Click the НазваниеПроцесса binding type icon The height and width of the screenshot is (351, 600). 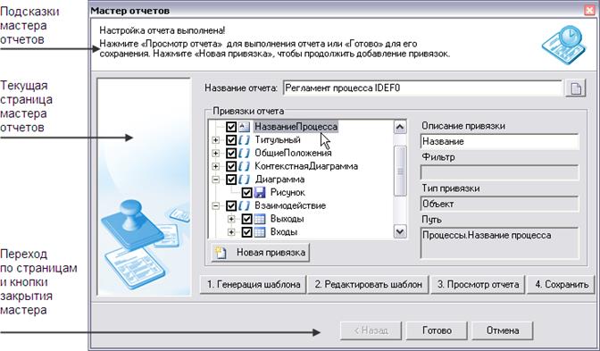(244, 127)
